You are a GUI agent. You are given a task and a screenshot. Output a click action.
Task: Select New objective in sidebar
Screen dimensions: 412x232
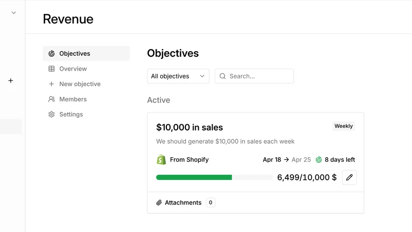(86, 84)
